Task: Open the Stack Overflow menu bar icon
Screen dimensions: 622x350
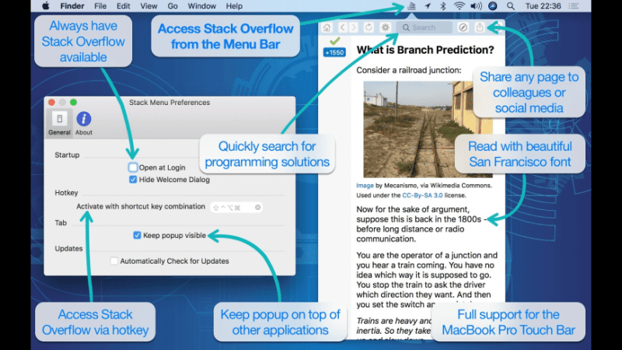Action: click(412, 6)
